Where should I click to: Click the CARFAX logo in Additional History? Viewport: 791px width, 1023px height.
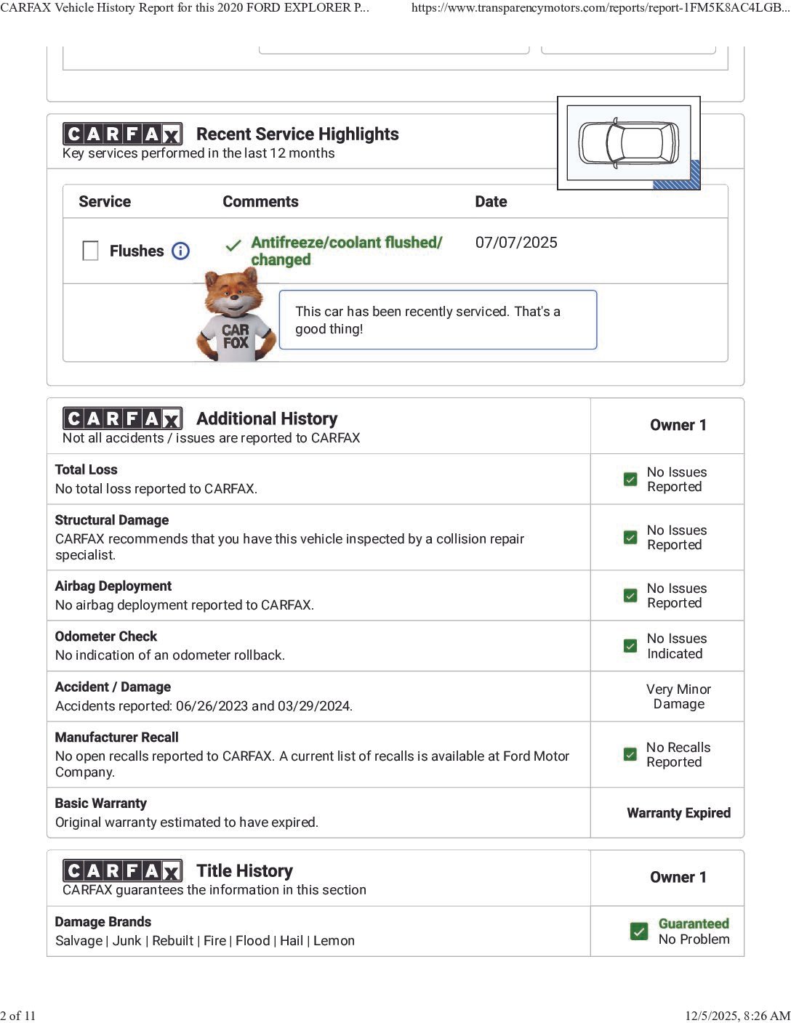(x=122, y=419)
